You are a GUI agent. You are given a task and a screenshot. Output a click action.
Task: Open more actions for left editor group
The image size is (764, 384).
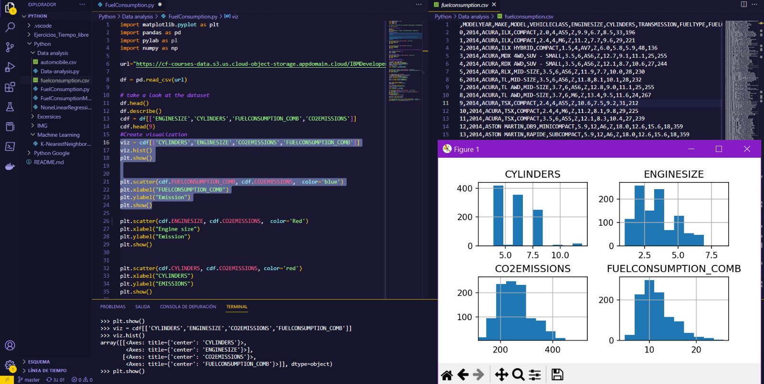coord(419,5)
